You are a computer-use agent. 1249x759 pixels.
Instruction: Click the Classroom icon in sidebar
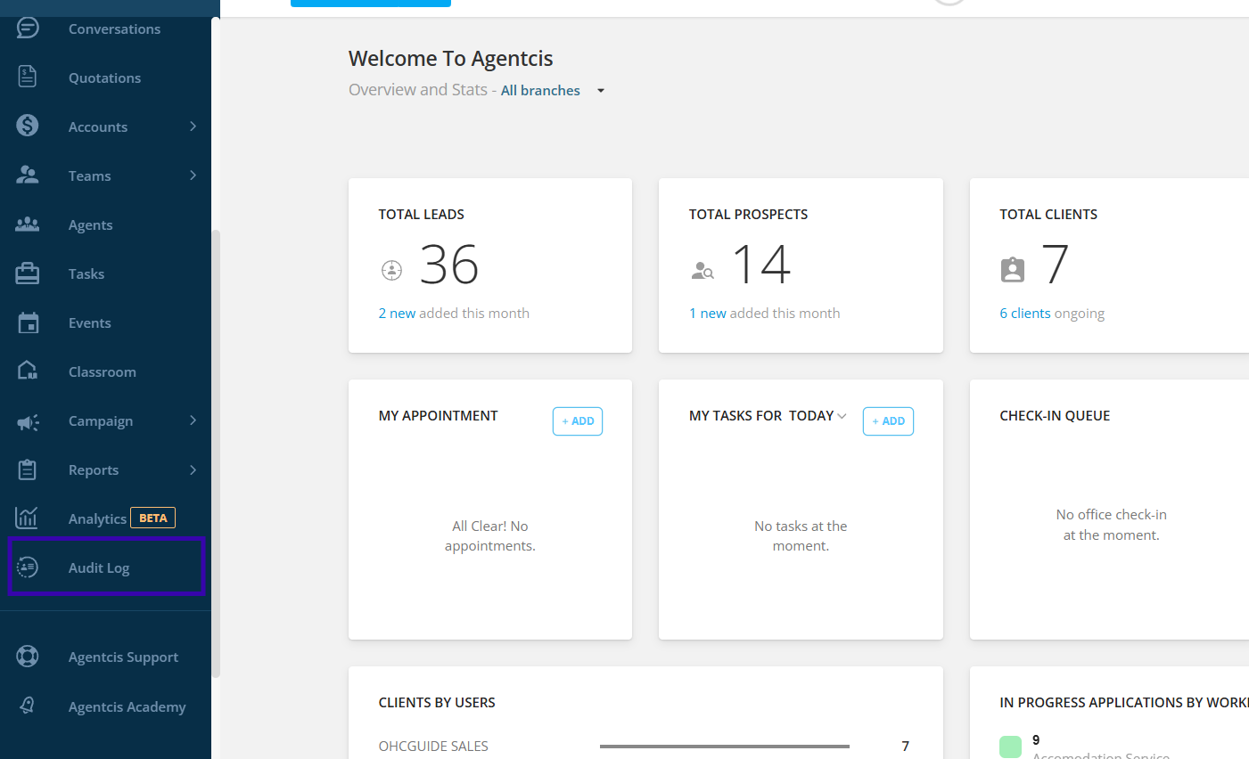point(28,371)
